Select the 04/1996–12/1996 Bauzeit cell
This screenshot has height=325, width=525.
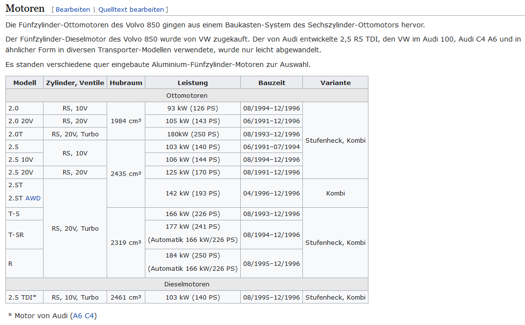[272, 193]
